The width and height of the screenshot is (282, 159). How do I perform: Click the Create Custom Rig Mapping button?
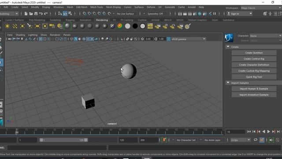(x=254, y=71)
